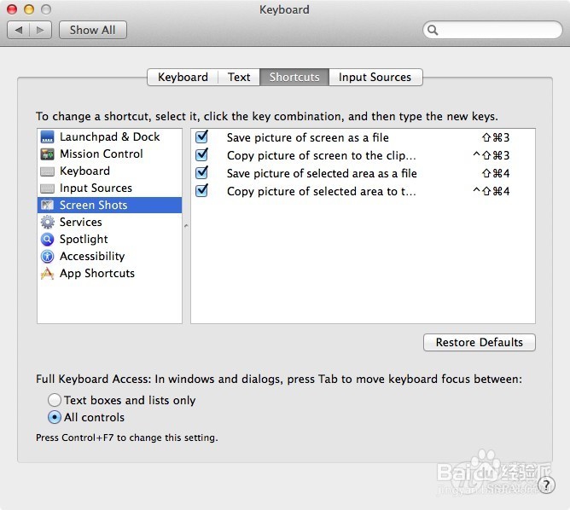Select the 'Copy picture of screen to the clip…' row
The image size is (570, 510).
(x=363, y=155)
